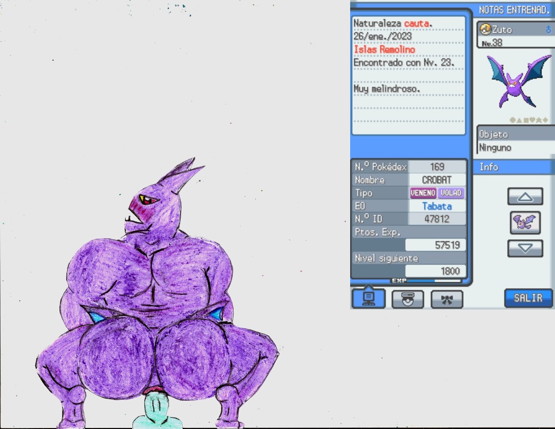Click the Ultra Ball icon beside Zuto

(x=485, y=29)
